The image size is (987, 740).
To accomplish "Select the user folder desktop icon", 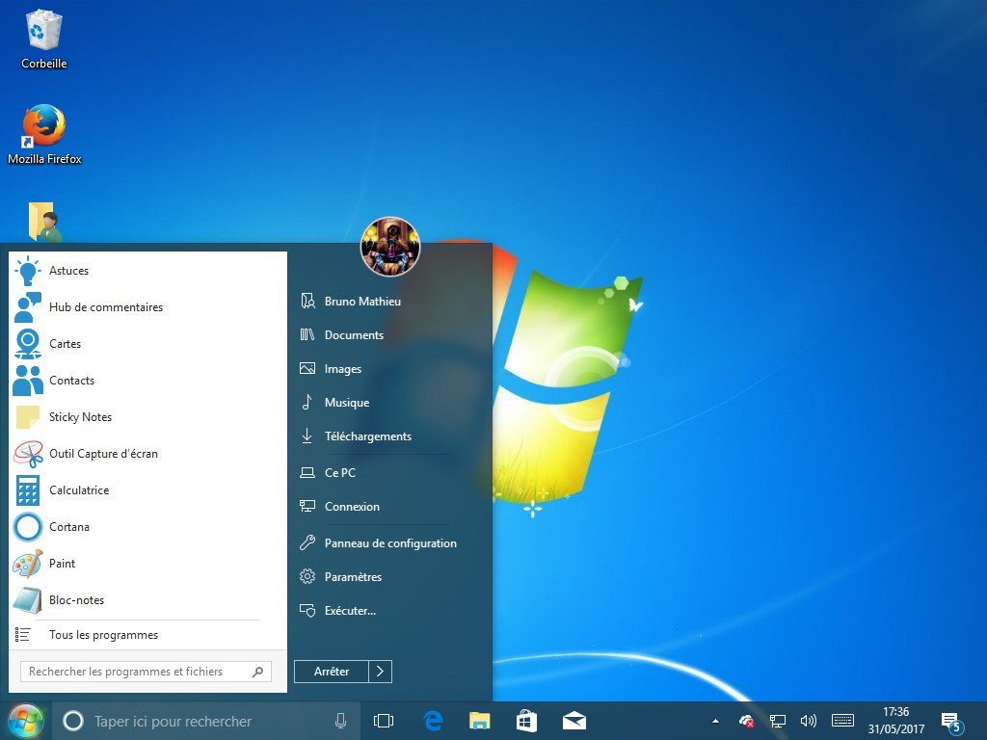I will tap(44, 223).
